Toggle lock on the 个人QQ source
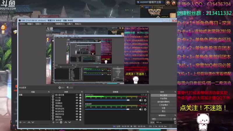Image resolution: width=233 pixels, height=131 pixels. point(80,98)
